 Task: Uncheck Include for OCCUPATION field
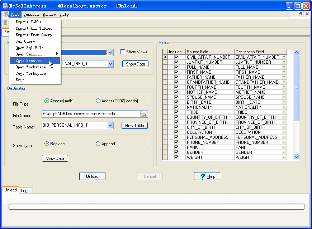click(x=176, y=132)
